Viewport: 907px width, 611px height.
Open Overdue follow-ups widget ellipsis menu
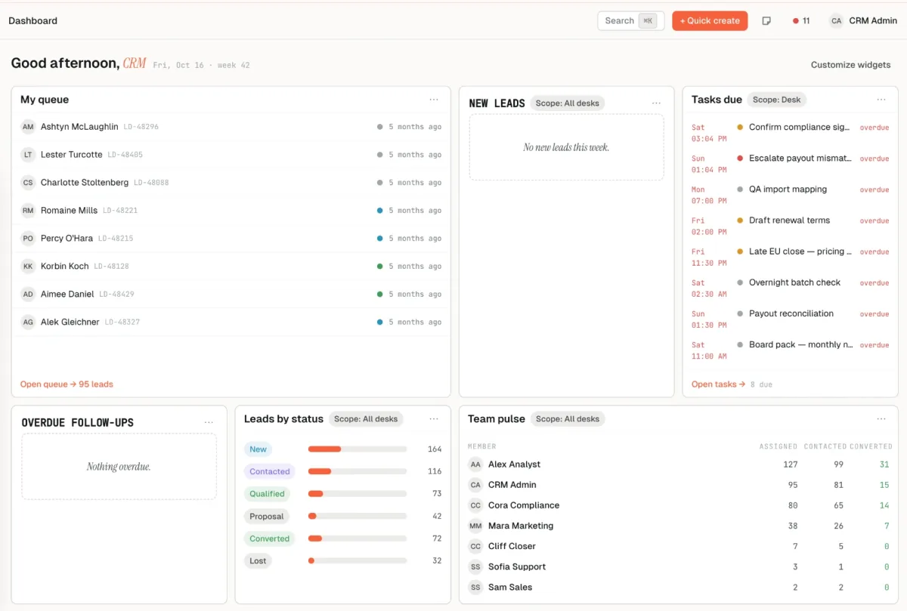click(209, 423)
